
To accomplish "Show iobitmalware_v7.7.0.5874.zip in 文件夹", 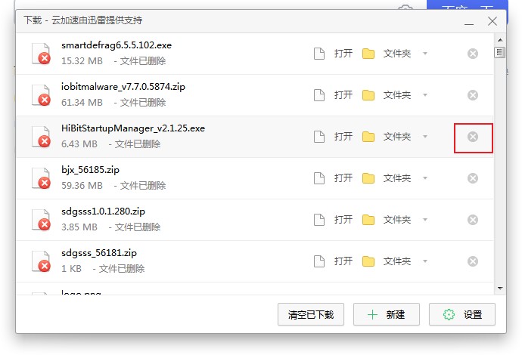I will [387, 95].
